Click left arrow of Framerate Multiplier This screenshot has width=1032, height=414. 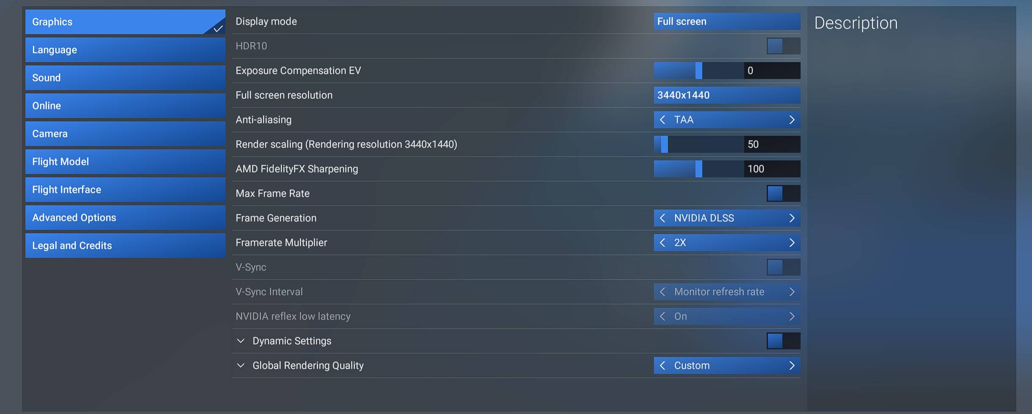(x=662, y=243)
